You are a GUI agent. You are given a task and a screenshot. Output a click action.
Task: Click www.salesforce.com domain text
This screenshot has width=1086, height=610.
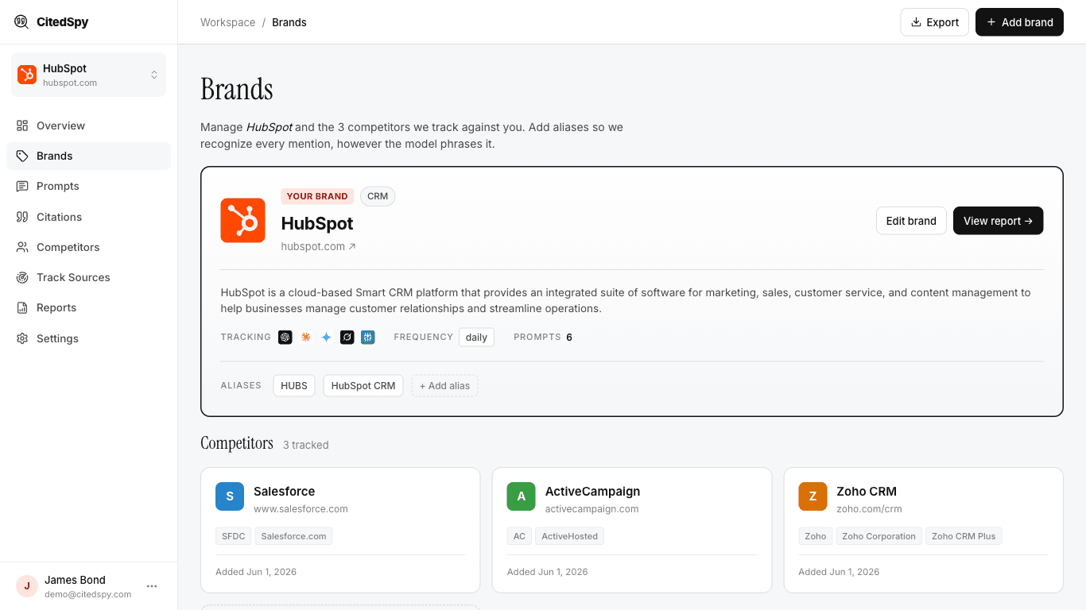pyautogui.click(x=301, y=509)
